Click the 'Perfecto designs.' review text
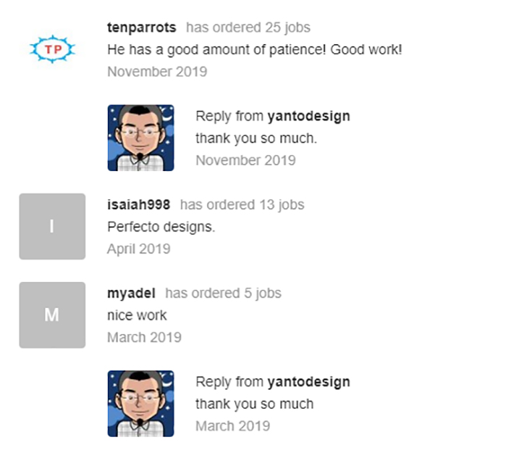 pyautogui.click(x=161, y=227)
